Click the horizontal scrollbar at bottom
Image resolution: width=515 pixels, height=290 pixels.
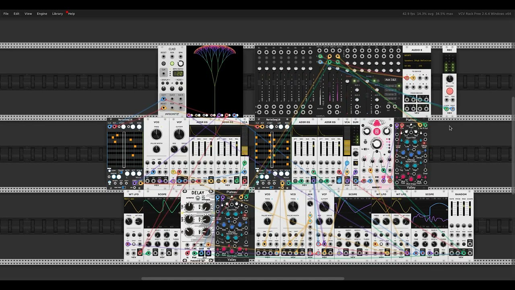243,278
